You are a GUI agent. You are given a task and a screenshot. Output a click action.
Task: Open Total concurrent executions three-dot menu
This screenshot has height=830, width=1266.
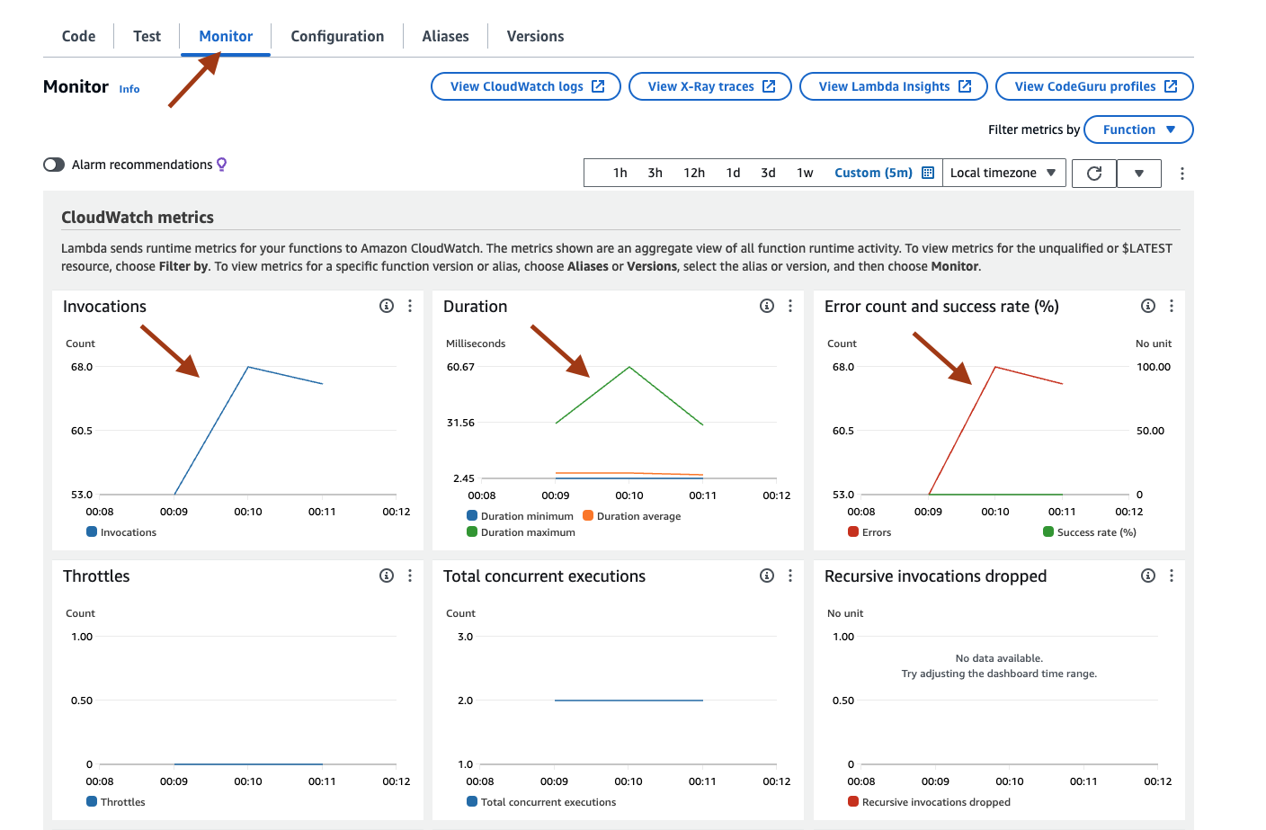(x=790, y=576)
